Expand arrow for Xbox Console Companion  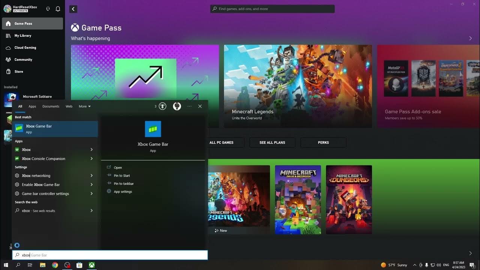pos(91,159)
